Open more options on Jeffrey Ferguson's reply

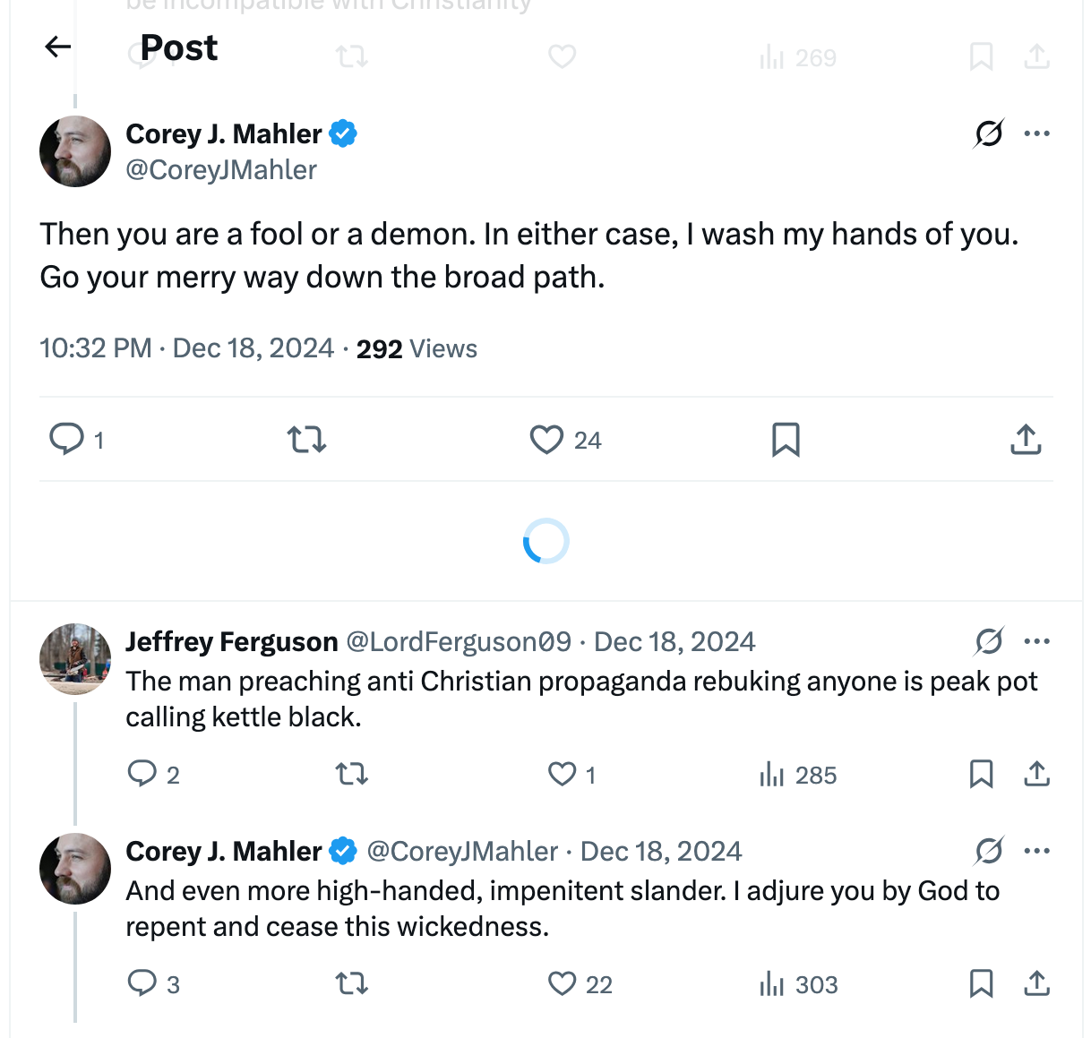1036,641
